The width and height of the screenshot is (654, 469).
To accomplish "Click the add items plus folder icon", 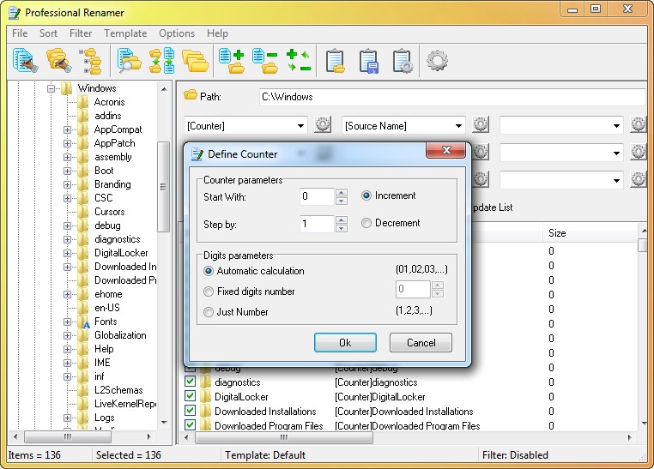I will tap(232, 61).
